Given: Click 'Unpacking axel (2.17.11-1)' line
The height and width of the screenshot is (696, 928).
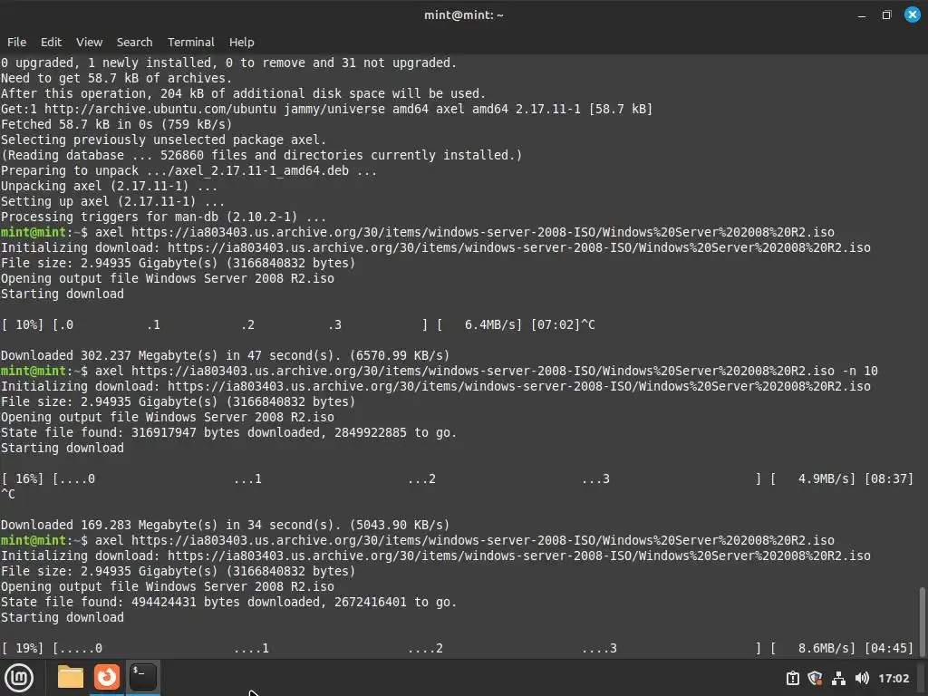Looking at the screenshot, I should [x=109, y=186].
